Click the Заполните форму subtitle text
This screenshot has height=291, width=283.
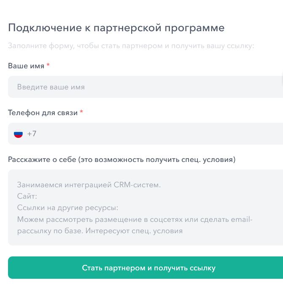coord(131,46)
